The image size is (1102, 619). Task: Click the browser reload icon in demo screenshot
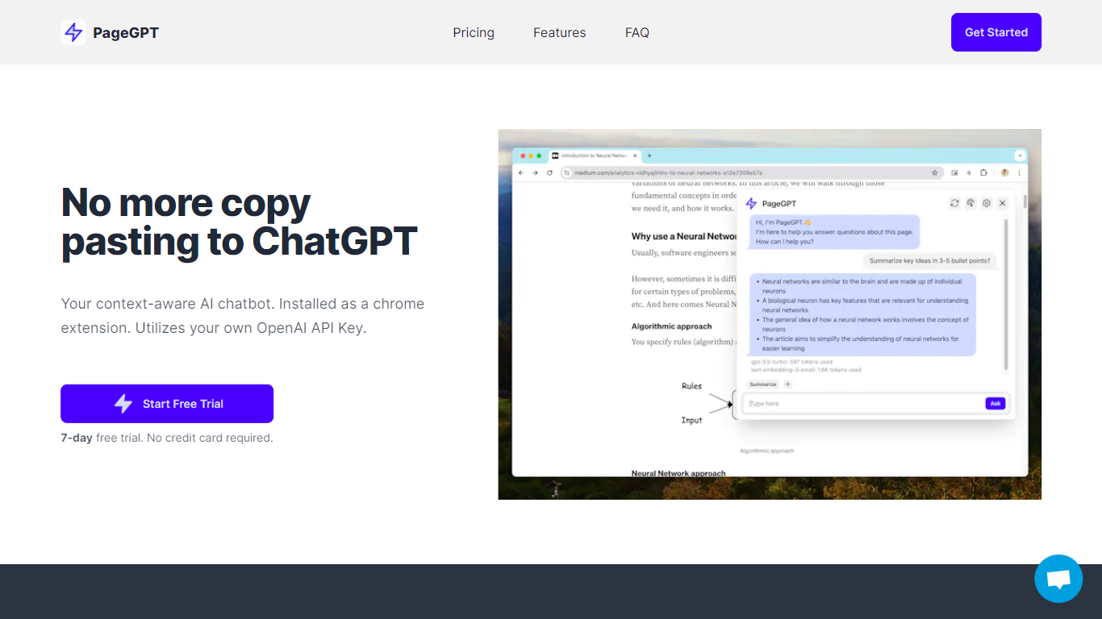click(x=549, y=172)
